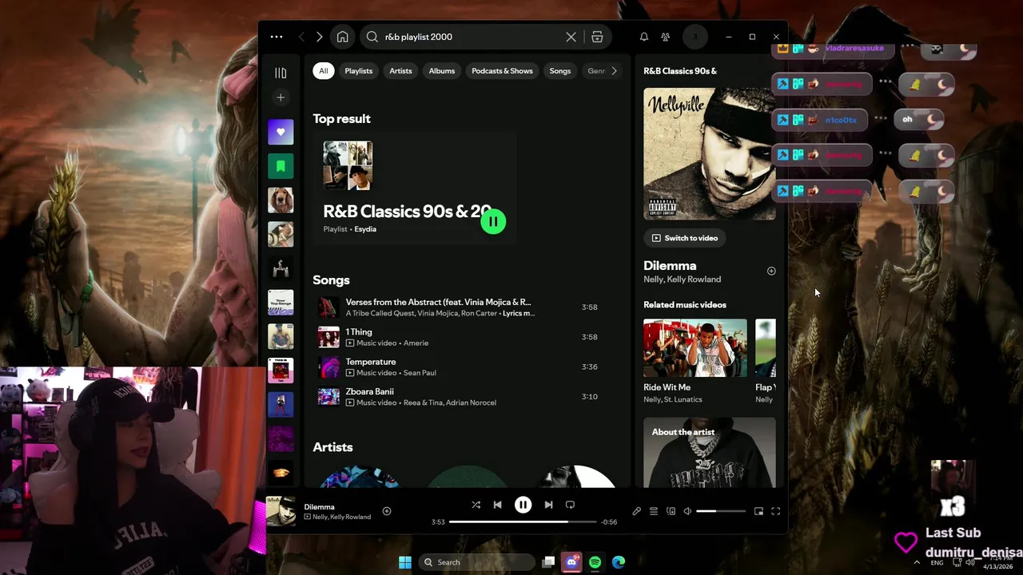The width and height of the screenshot is (1023, 575).
Task: Open the Dilemma title in Now Playing panel
Action: [670, 266]
